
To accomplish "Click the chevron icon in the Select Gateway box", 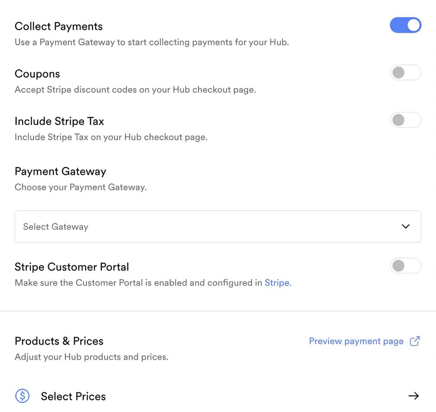I will click(405, 226).
